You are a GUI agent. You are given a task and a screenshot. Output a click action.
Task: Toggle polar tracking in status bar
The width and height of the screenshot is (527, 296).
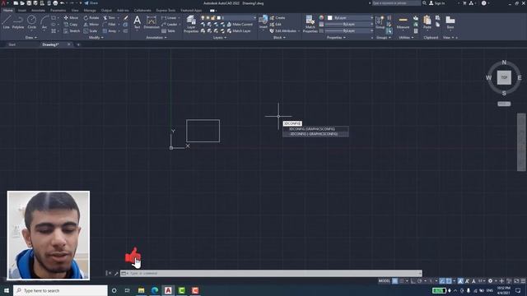click(420, 281)
